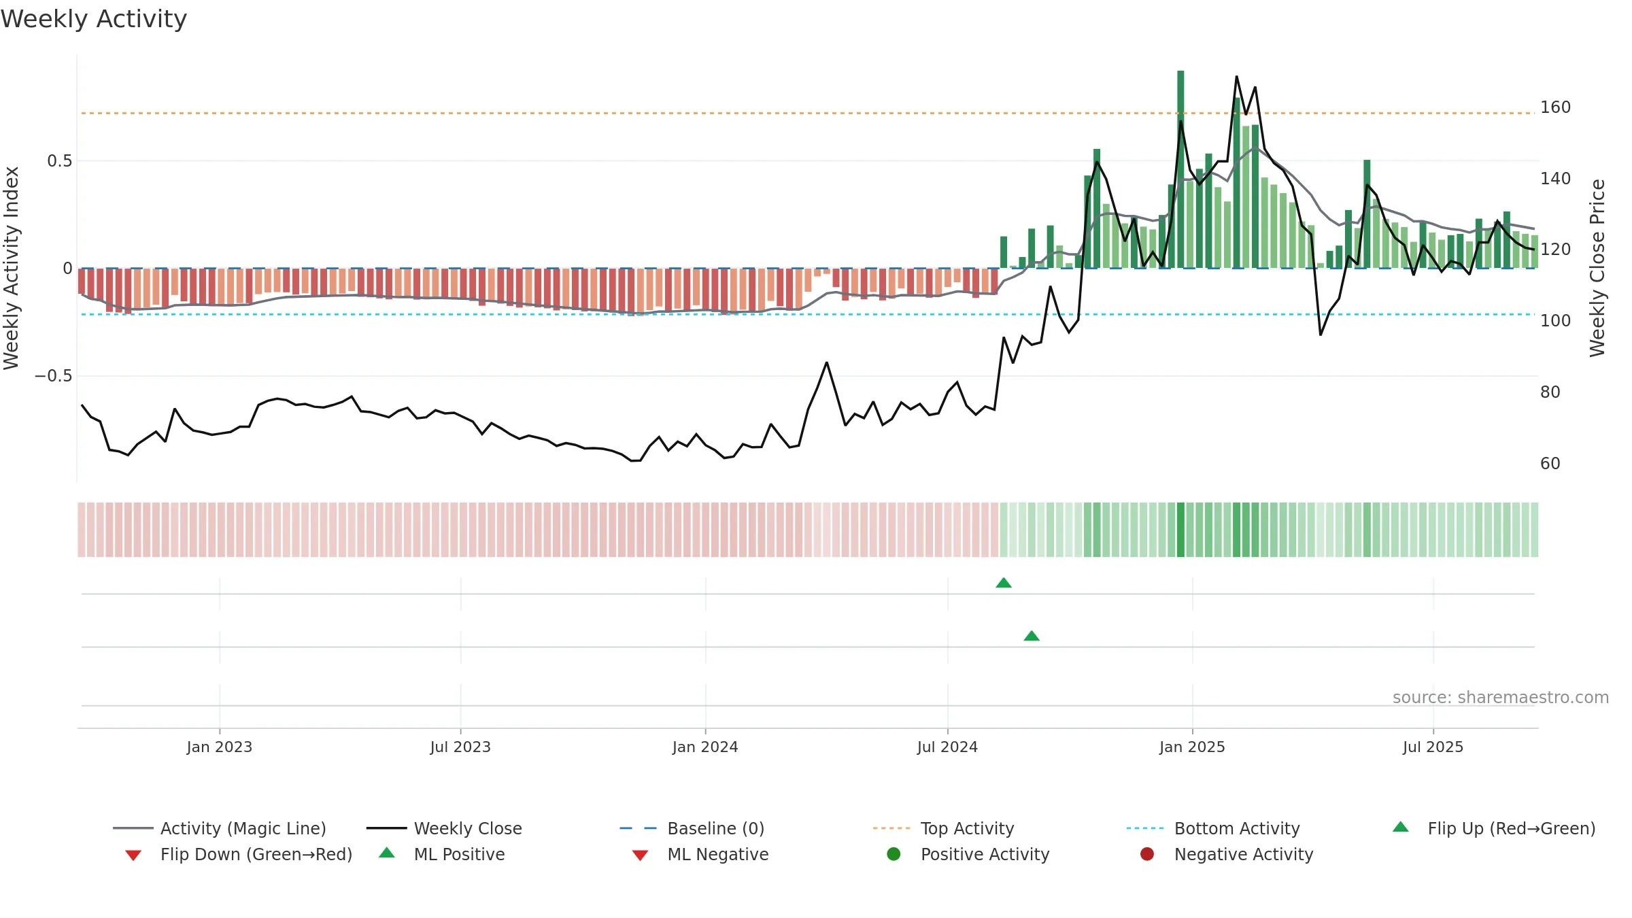The width and height of the screenshot is (1632, 918).
Task: Toggle the Baseline (0) legend entry
Action: pos(692,828)
